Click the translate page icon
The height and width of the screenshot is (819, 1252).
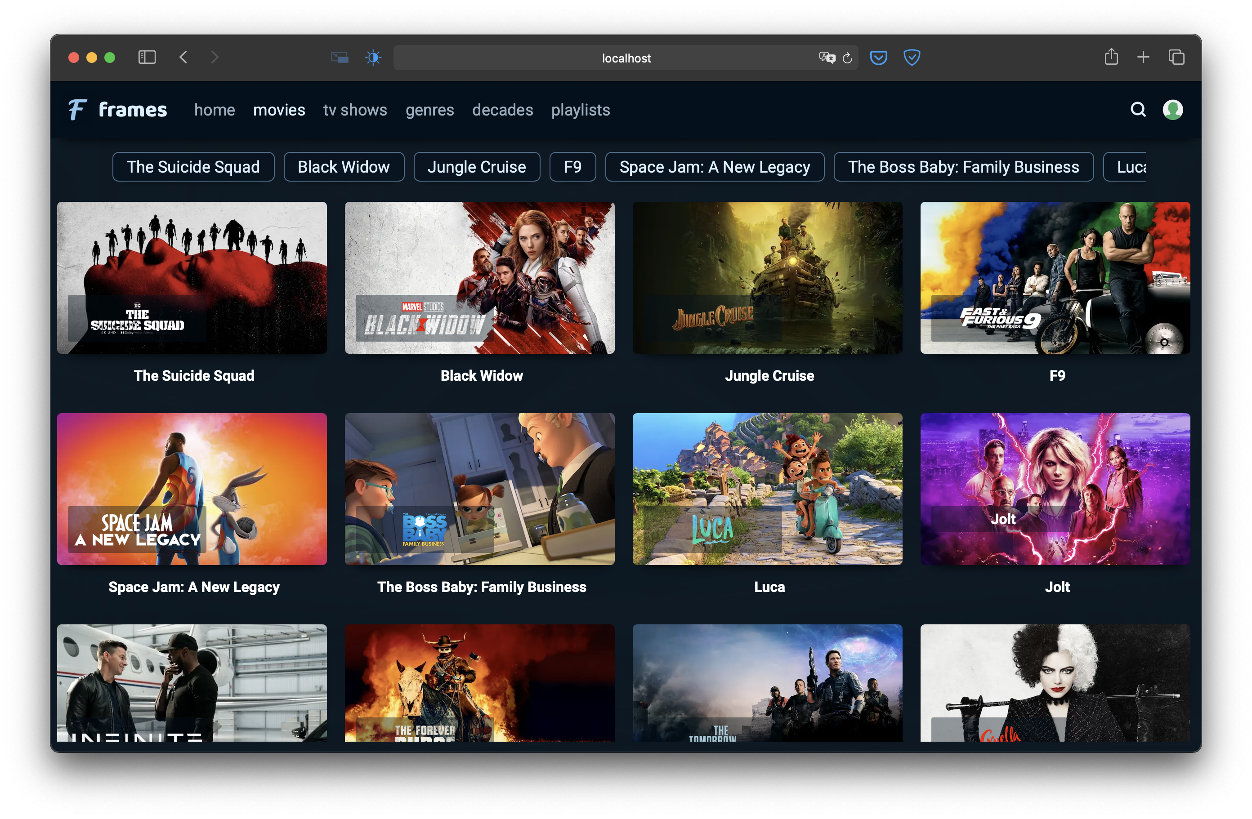[x=827, y=57]
